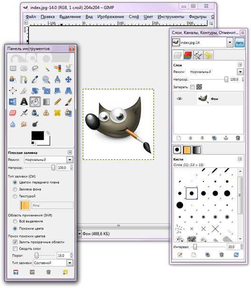Choose 'Текстурой' pattern fill option
This screenshot has height=288, width=251.
(15, 196)
